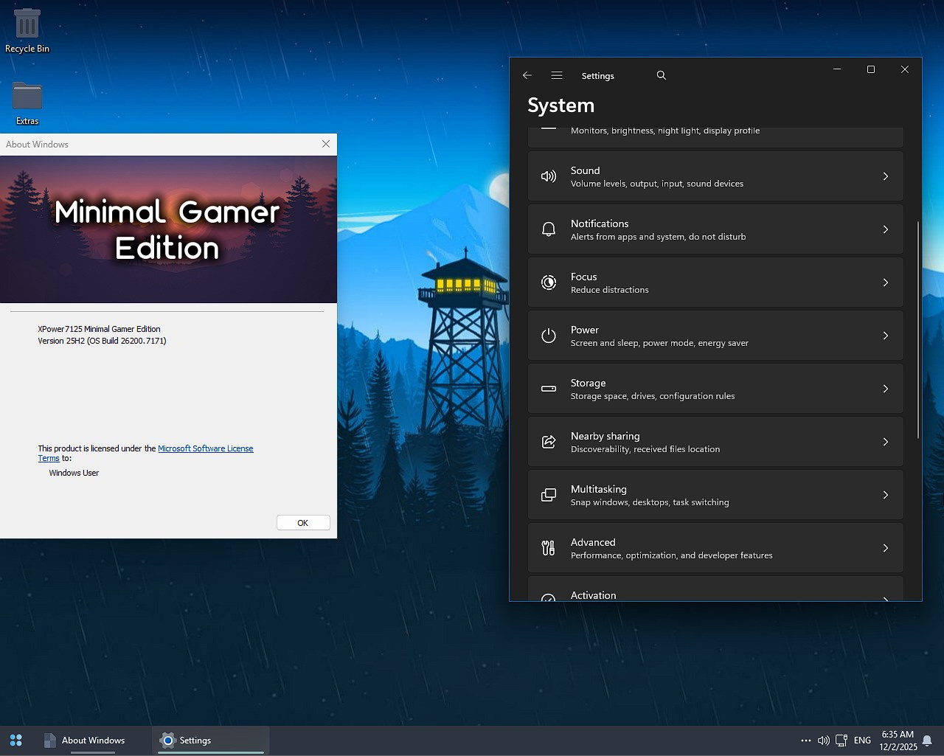Image resolution: width=944 pixels, height=756 pixels.
Task: Open the Extras folder on the desktop
Action: [27, 96]
